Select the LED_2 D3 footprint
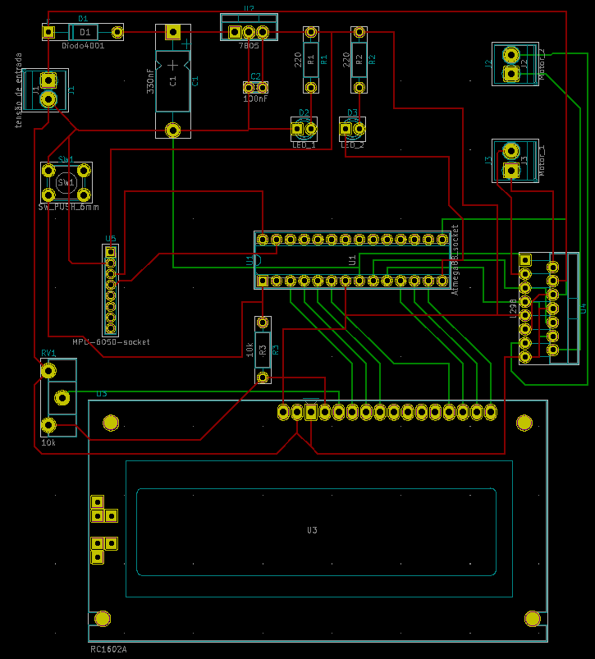The image size is (595, 659). click(352, 128)
